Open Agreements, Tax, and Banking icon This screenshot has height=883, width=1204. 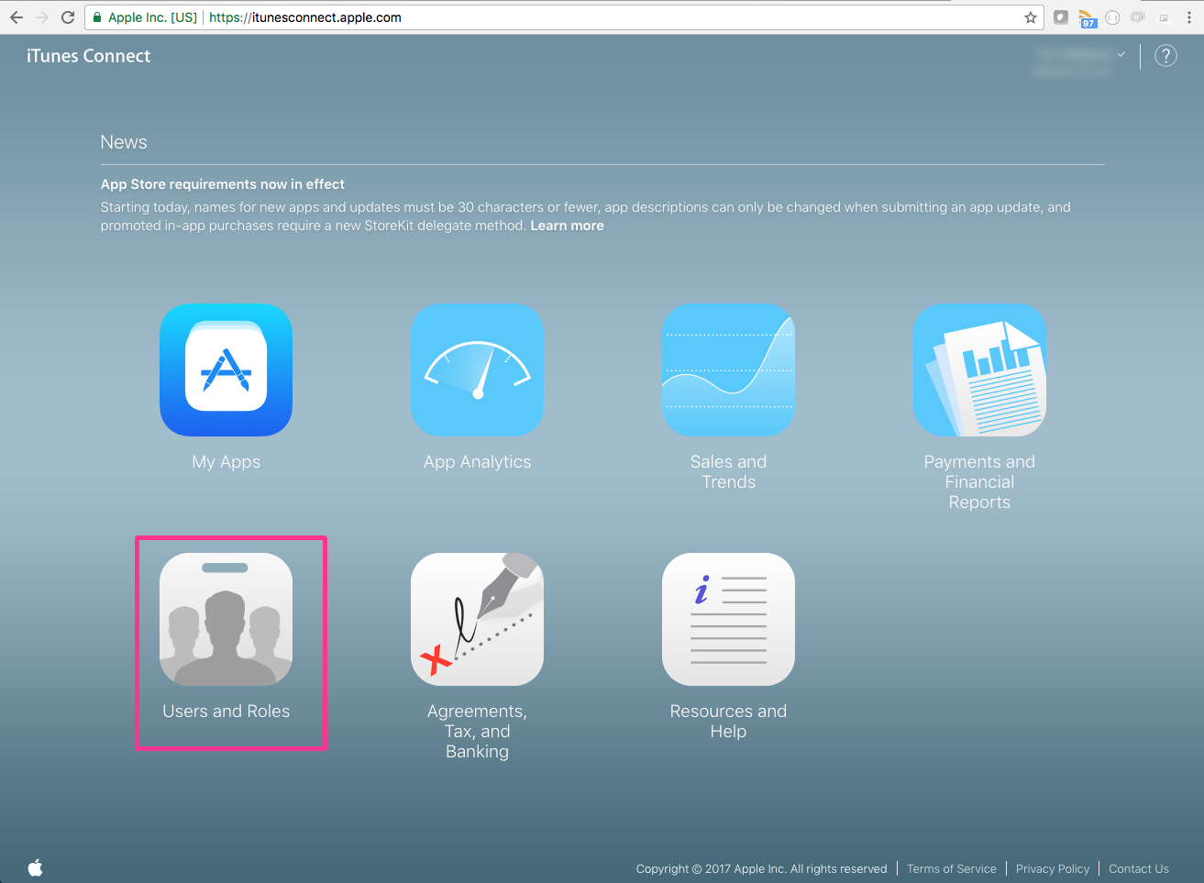point(477,619)
